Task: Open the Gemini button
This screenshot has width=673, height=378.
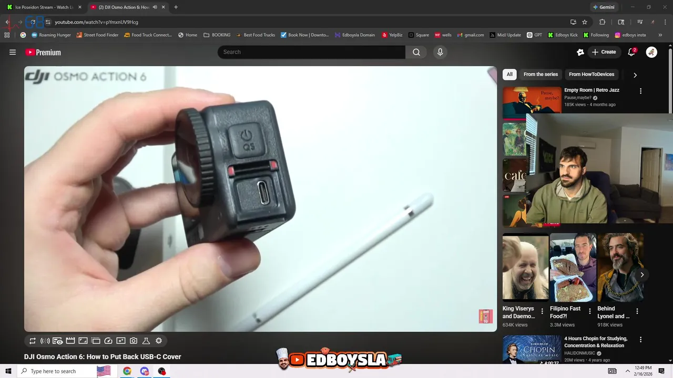Action: point(603,7)
